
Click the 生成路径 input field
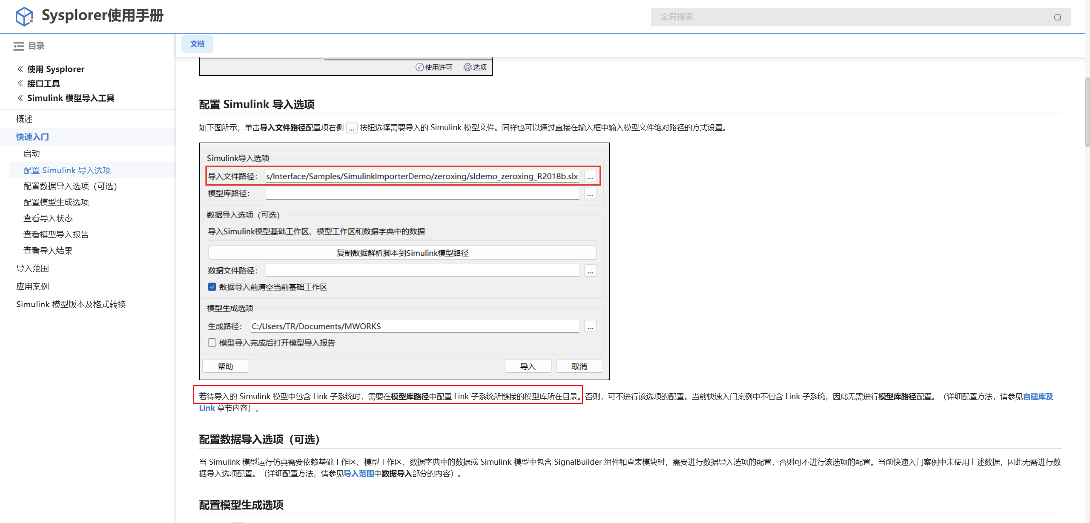pos(415,326)
